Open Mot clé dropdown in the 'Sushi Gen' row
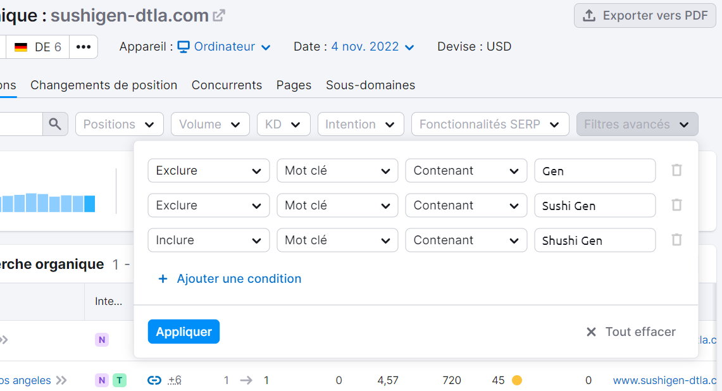722x391 pixels. click(x=337, y=206)
